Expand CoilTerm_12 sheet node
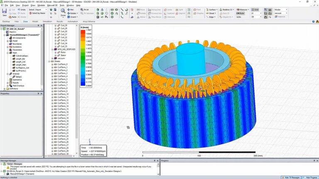319x179 pixels. click(52, 100)
